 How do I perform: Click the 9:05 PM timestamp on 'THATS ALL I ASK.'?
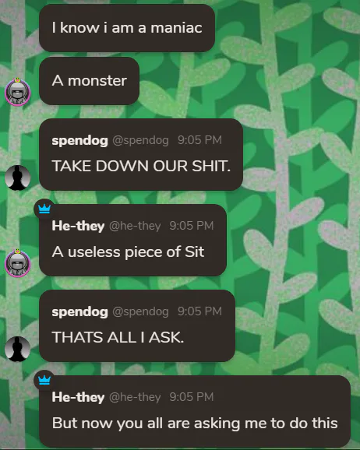[x=199, y=311]
